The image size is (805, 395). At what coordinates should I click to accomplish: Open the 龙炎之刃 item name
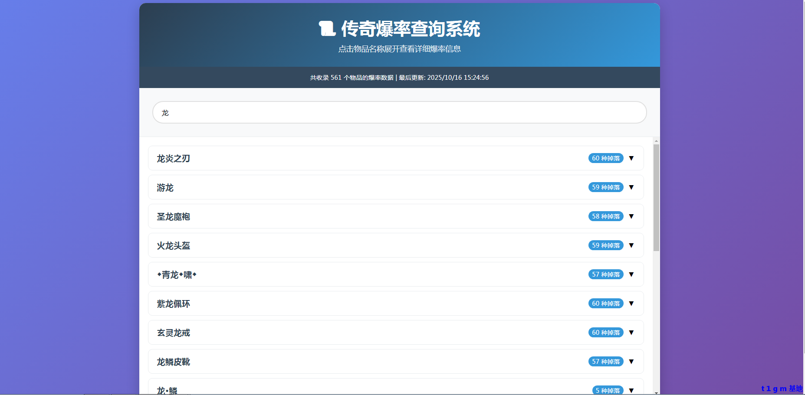point(174,159)
